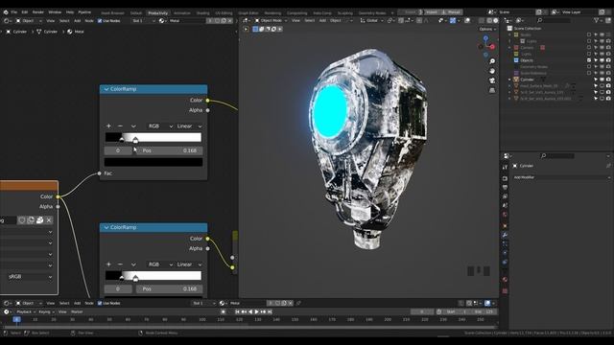
Task: Click the Pos 0.168 field on the top ColorRamp
Action: coord(169,150)
